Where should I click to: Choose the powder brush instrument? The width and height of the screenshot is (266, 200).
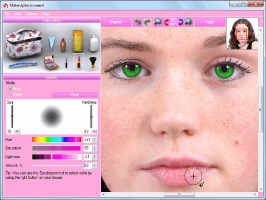(x=93, y=62)
